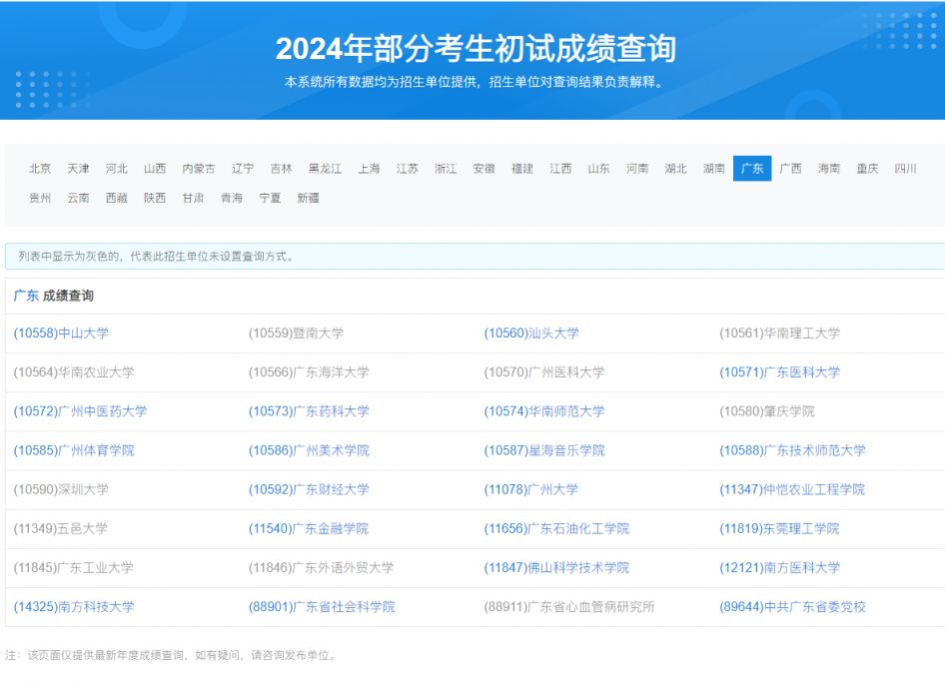Viewport: 945px width, 683px height.
Task: Open the 云南 province tab
Action: [x=78, y=198]
